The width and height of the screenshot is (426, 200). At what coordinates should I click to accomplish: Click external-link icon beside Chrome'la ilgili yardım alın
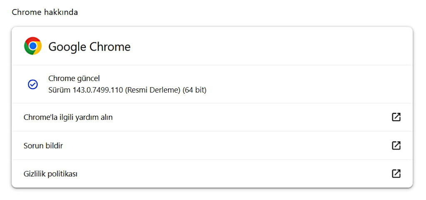[x=396, y=117]
